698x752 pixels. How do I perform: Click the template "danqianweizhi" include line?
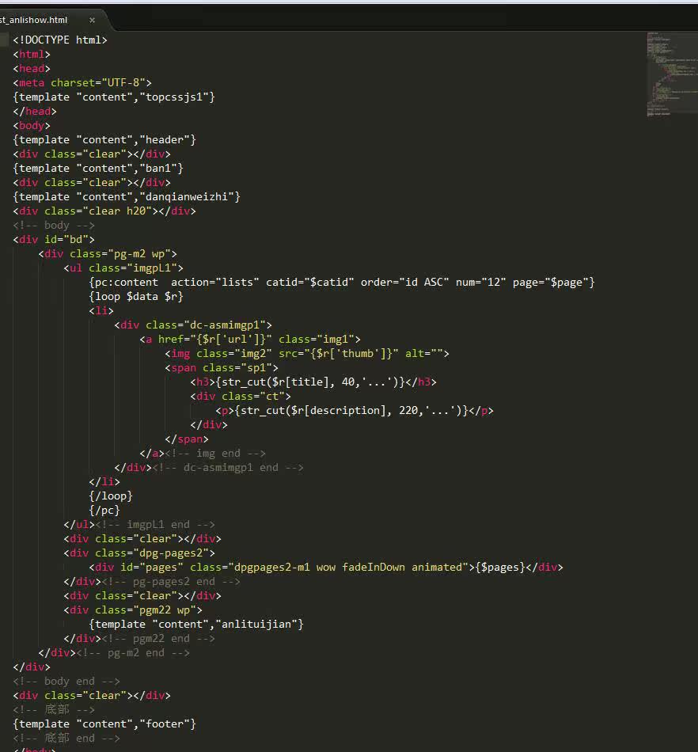click(127, 196)
